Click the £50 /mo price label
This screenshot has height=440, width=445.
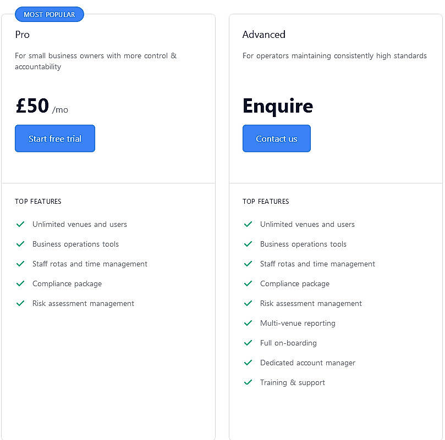41,106
